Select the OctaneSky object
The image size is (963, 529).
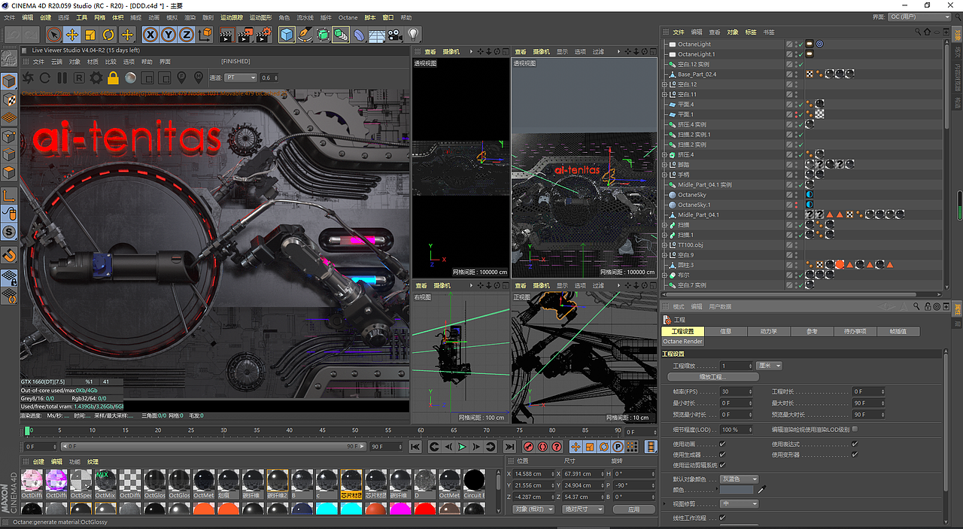click(x=692, y=195)
